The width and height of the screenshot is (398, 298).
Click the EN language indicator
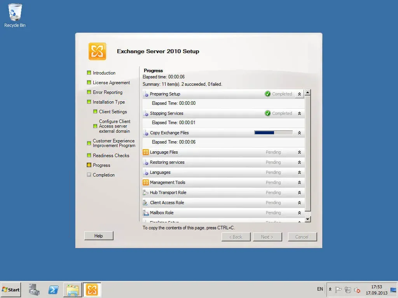point(320,289)
